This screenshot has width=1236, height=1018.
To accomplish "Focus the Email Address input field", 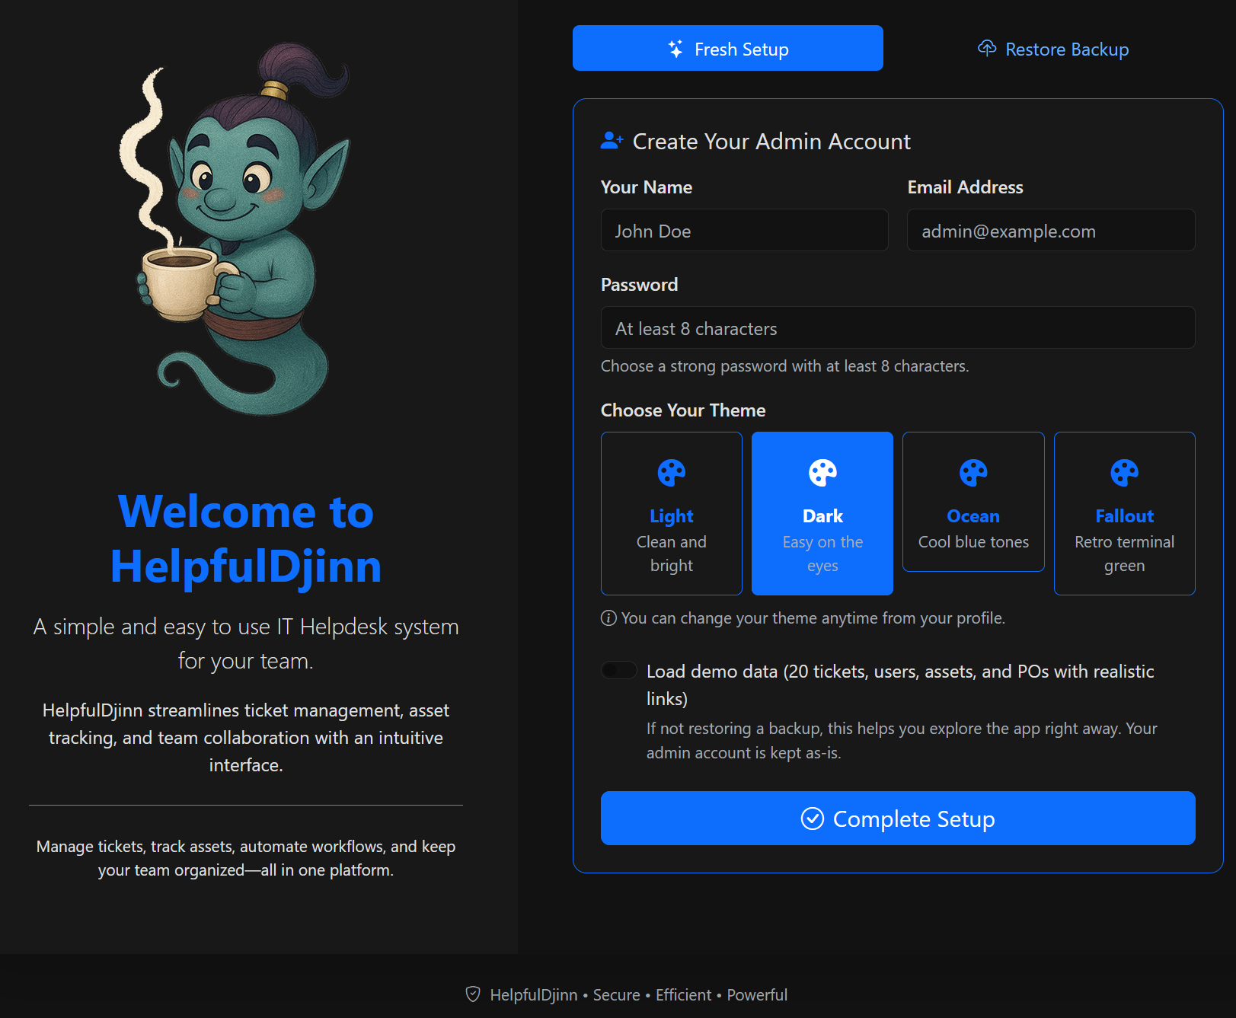I will (x=1051, y=230).
